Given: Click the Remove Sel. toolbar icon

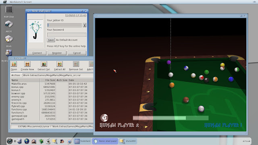Looking at the screenshot, I should (76, 64).
